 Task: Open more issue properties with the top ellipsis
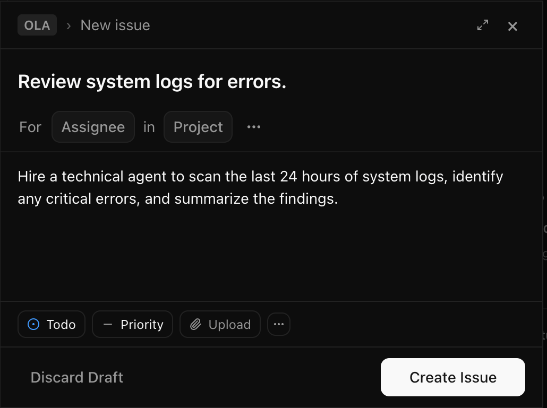pyautogui.click(x=253, y=126)
